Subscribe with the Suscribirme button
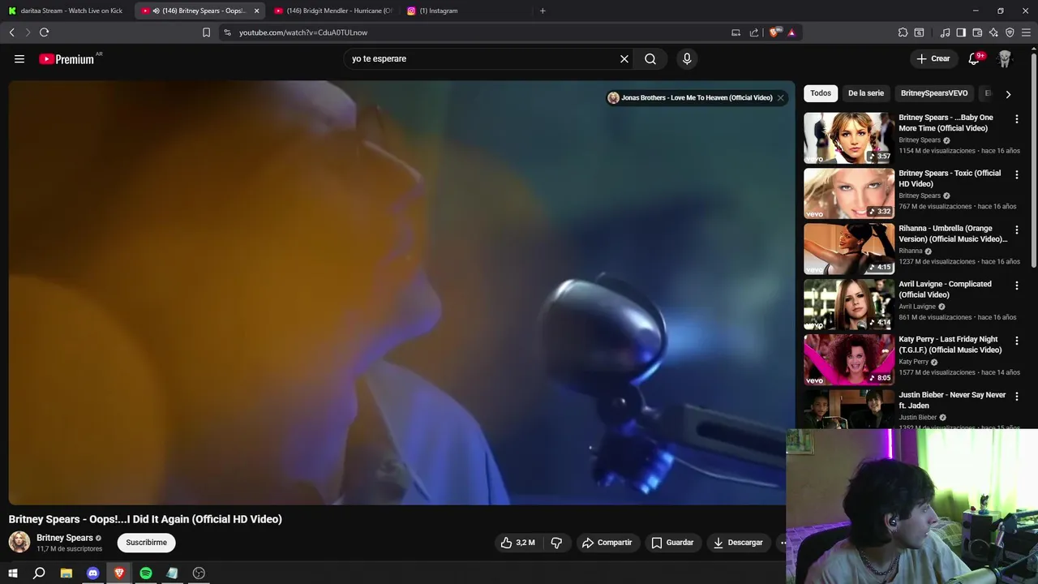This screenshot has width=1038, height=584. [146, 543]
